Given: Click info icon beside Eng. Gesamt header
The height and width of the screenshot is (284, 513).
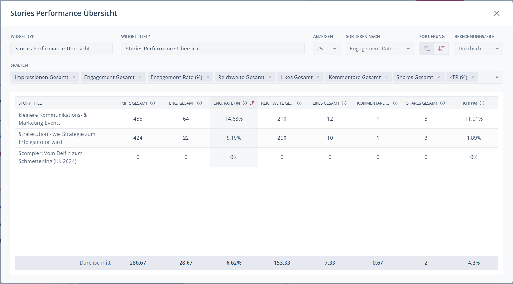Looking at the screenshot, I should pos(200,103).
